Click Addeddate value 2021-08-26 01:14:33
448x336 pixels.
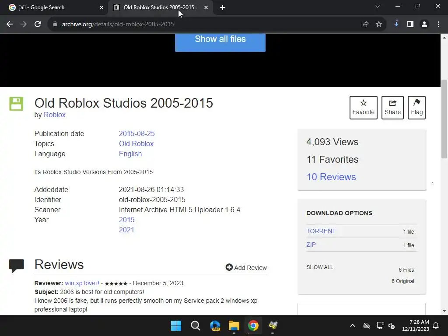(151, 189)
